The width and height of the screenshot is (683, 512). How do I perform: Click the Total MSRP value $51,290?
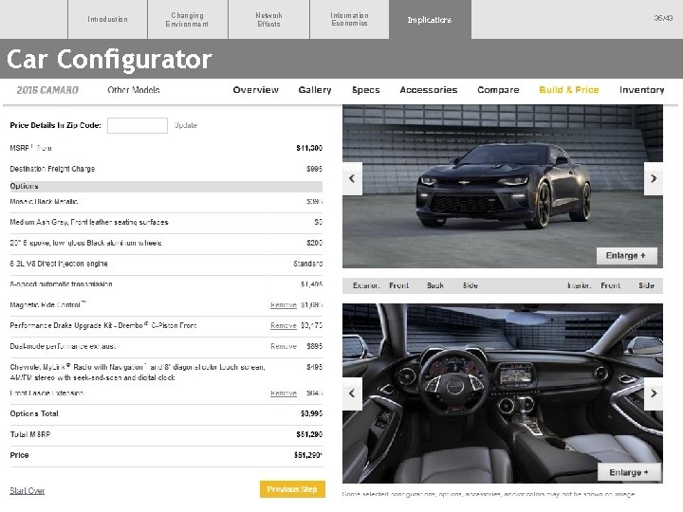309,434
